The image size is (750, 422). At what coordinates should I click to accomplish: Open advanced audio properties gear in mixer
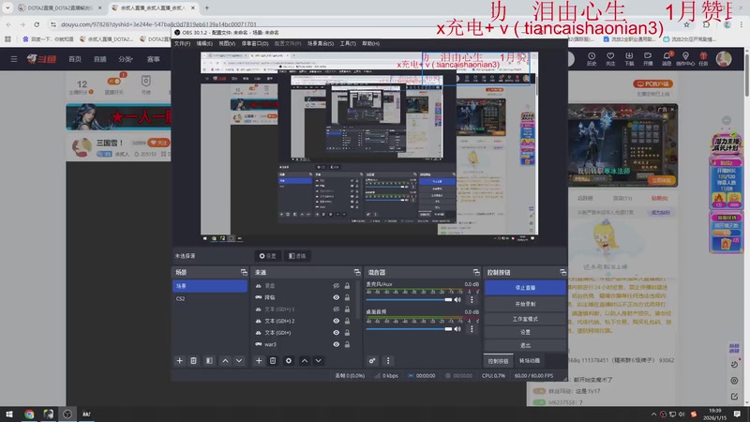click(x=372, y=361)
